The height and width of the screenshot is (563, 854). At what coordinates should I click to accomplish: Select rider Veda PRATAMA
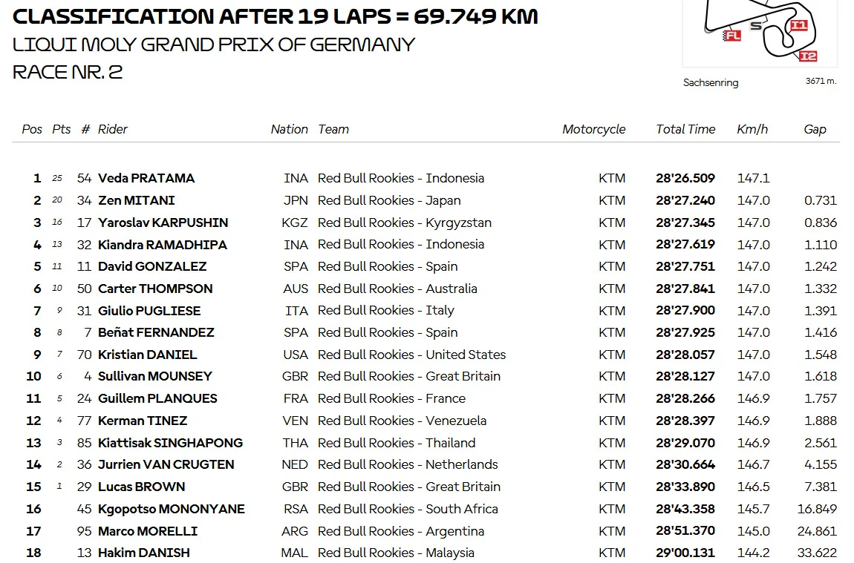(x=146, y=179)
